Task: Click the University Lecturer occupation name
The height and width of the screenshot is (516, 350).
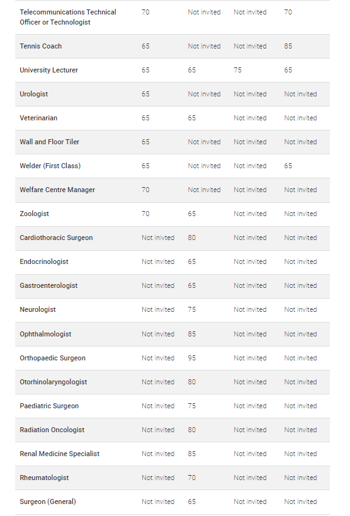Action: click(48, 70)
